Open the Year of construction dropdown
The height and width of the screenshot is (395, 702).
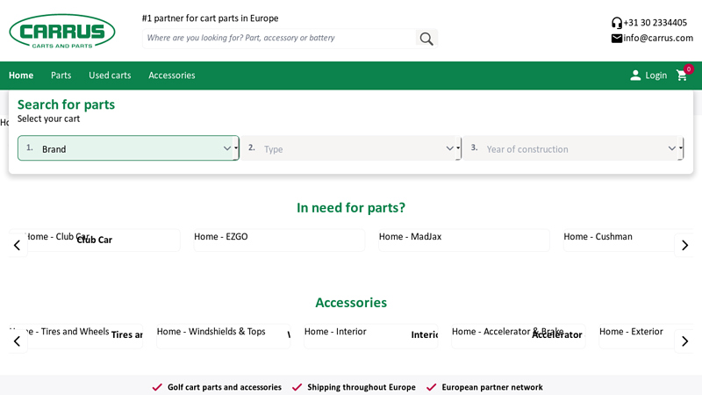click(x=573, y=148)
